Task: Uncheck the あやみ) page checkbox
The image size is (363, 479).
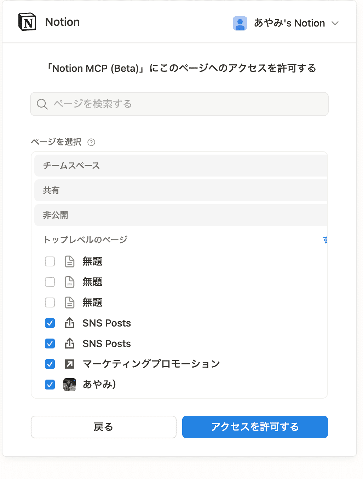Action: [x=50, y=384]
